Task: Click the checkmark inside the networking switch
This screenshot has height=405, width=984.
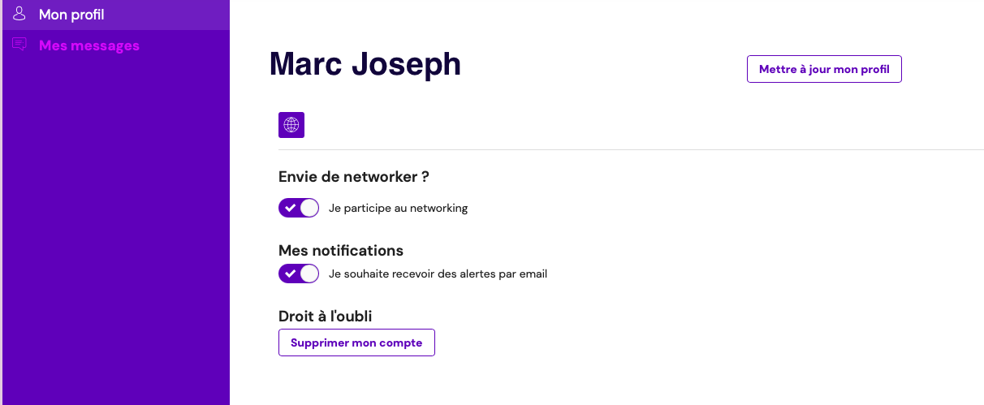Action: [290, 208]
